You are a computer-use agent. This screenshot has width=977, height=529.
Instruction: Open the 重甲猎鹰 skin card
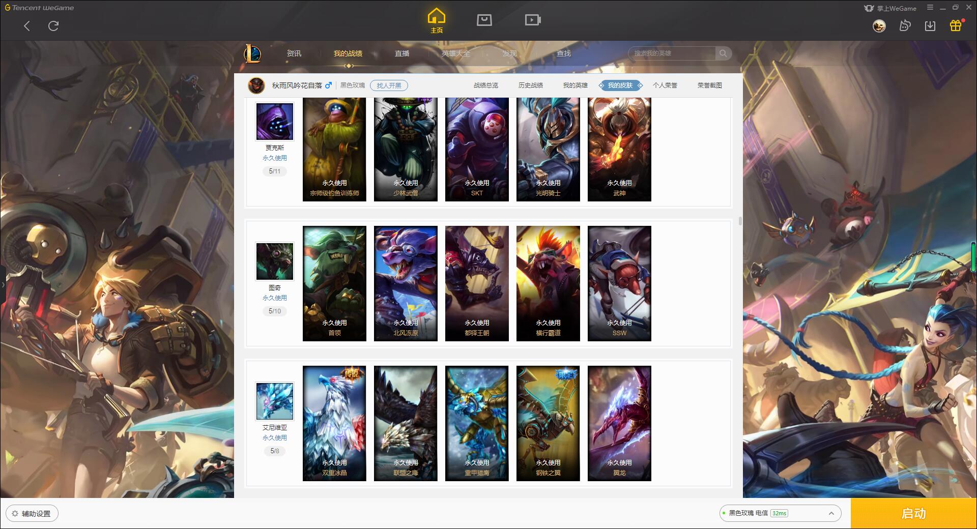477,423
